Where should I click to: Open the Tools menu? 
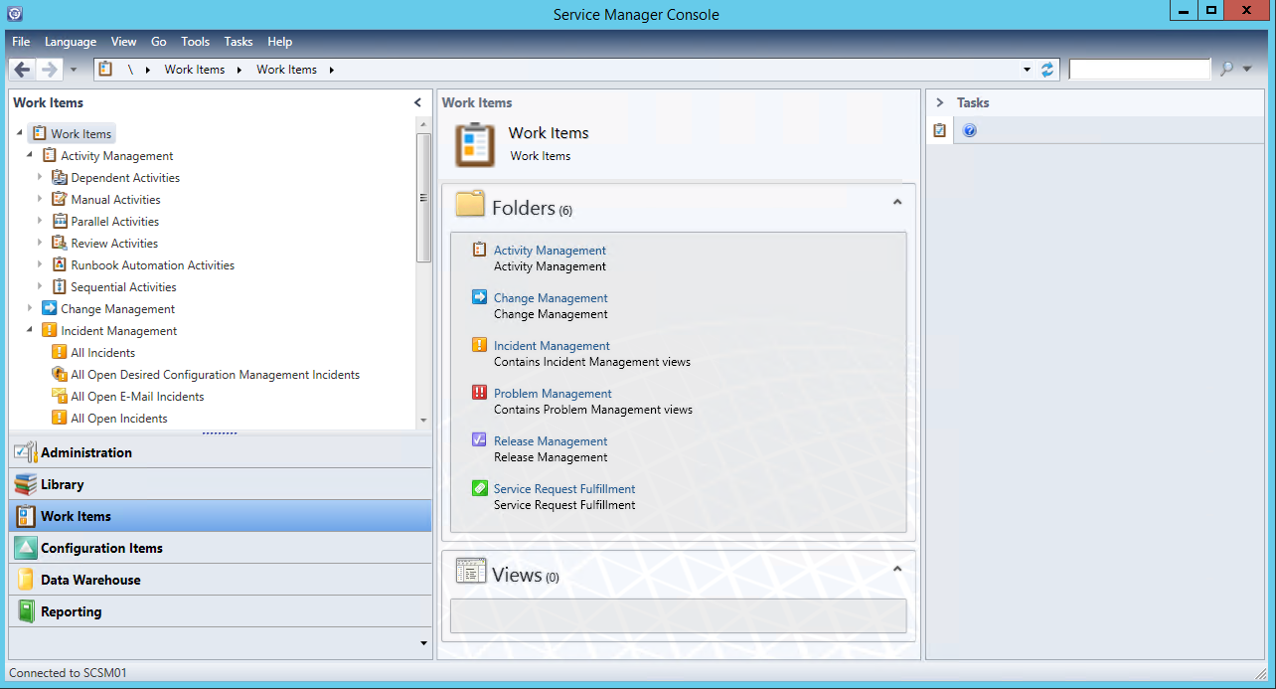point(195,42)
